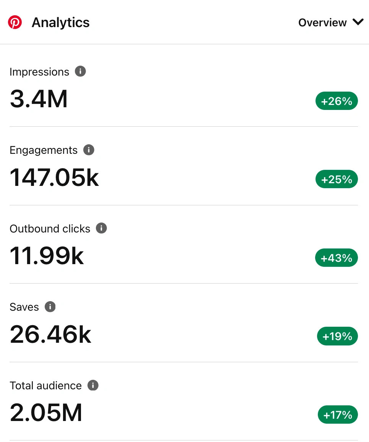Click the Impressions metric label
The height and width of the screenshot is (442, 369).
[x=39, y=72]
